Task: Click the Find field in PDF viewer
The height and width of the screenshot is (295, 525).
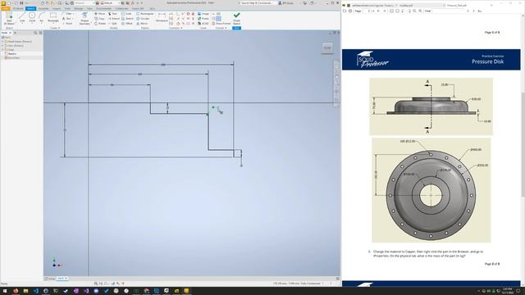Action: pyautogui.click(x=448, y=11)
